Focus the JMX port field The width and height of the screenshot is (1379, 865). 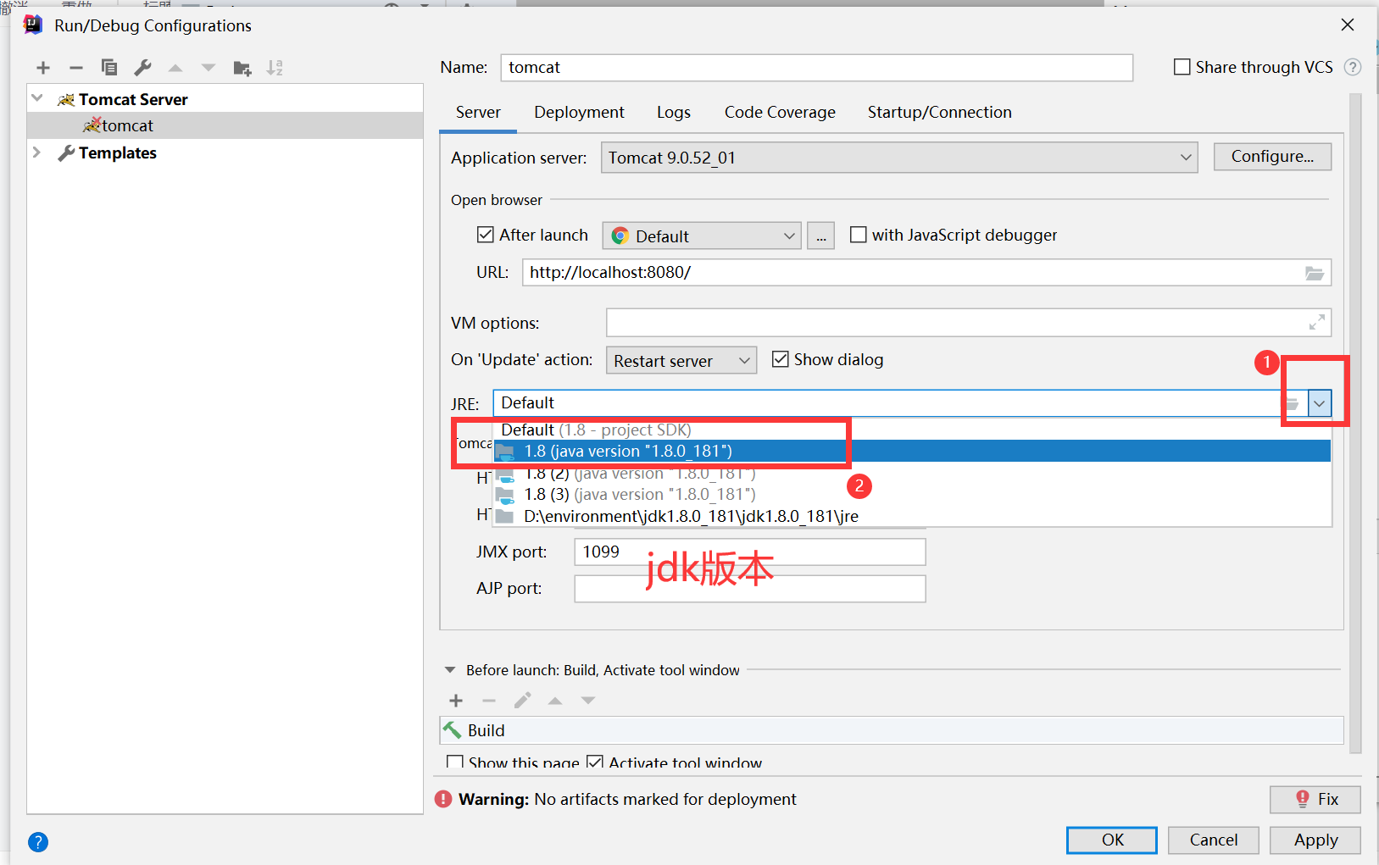(x=750, y=552)
